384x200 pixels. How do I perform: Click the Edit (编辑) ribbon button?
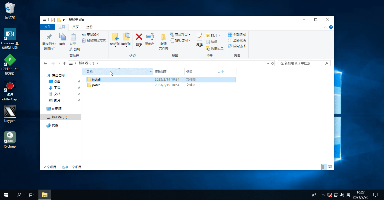212,42
